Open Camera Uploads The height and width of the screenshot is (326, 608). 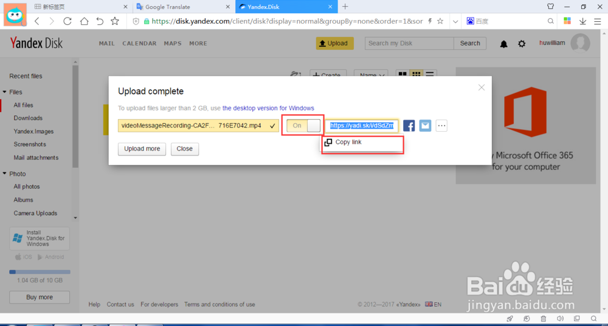pos(35,213)
